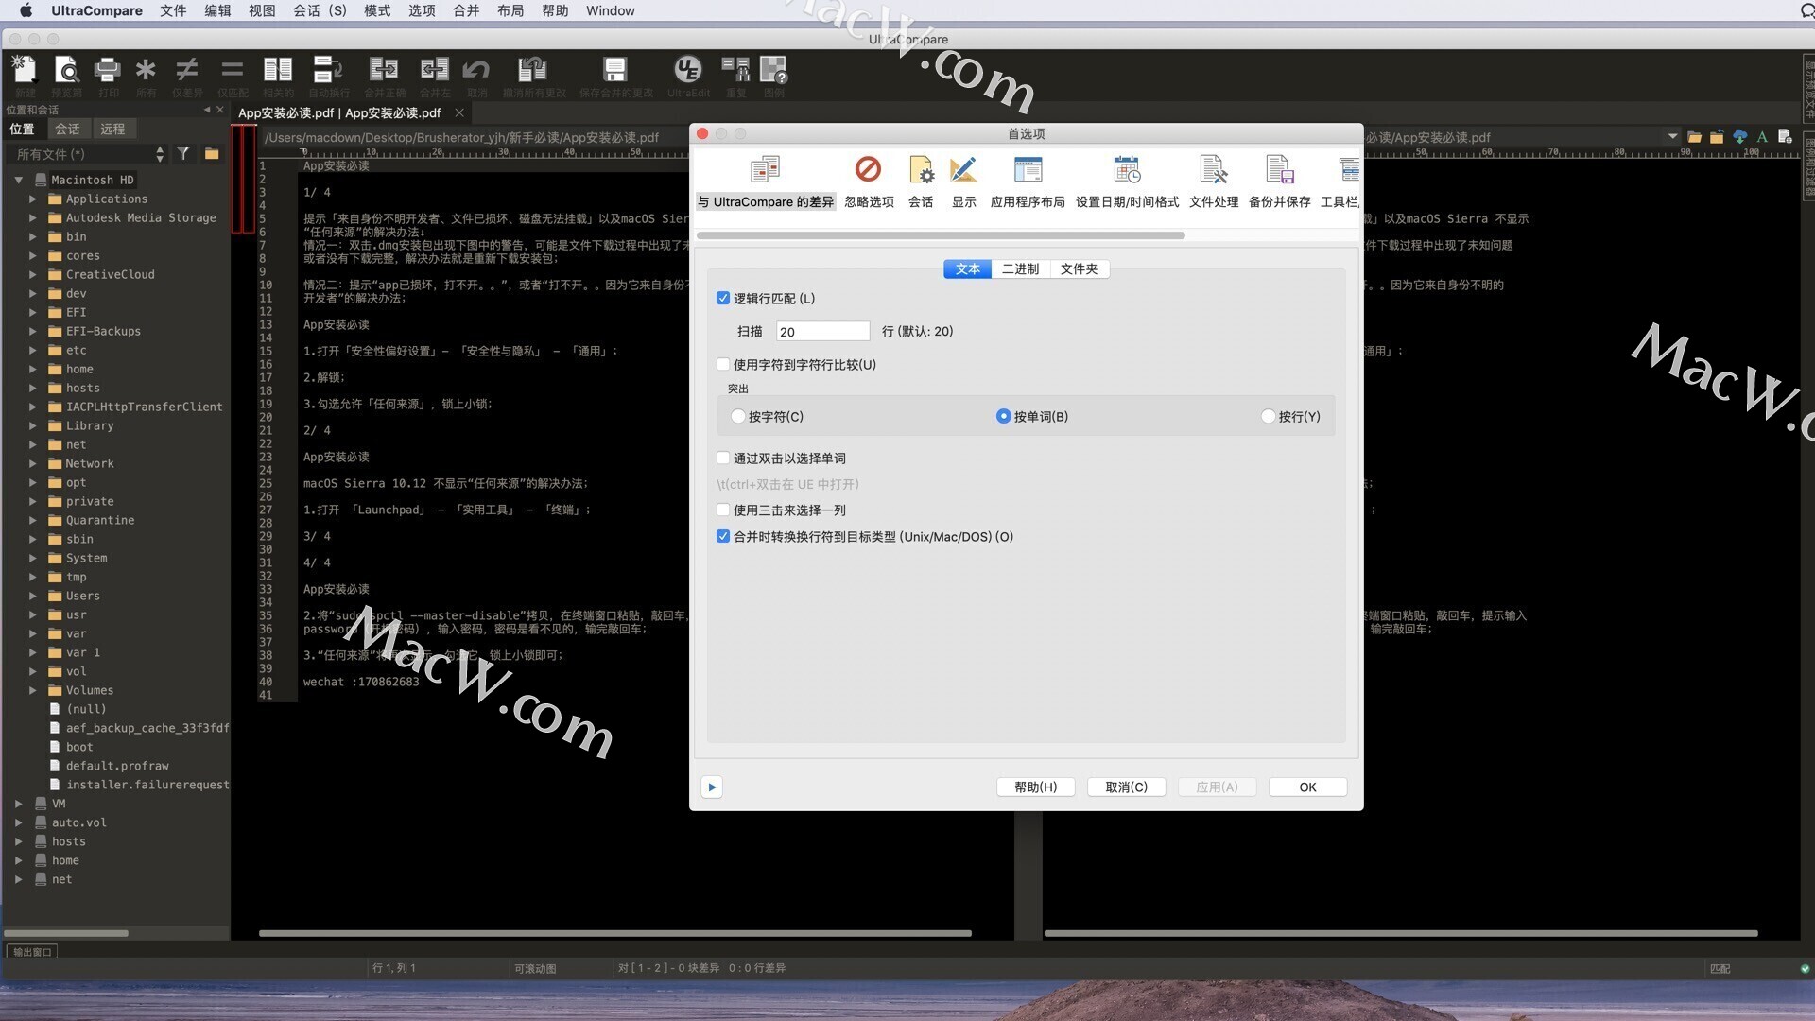Open the 合并 menu in menu bar
This screenshot has width=1815, height=1021.
(x=466, y=10)
